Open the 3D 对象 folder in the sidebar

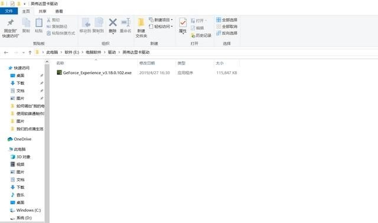[x=21, y=157]
